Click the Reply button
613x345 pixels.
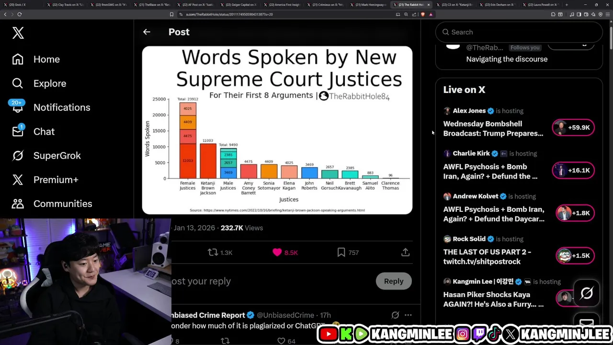(394, 281)
